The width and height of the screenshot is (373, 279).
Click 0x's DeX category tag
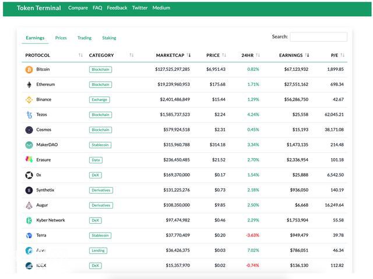[96, 175]
